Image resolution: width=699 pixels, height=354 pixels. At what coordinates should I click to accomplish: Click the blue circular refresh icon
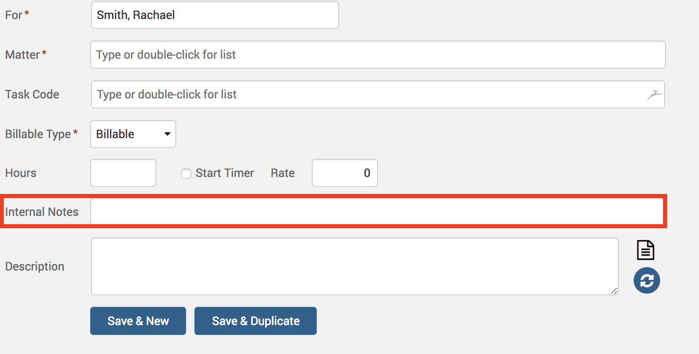pyautogui.click(x=646, y=280)
